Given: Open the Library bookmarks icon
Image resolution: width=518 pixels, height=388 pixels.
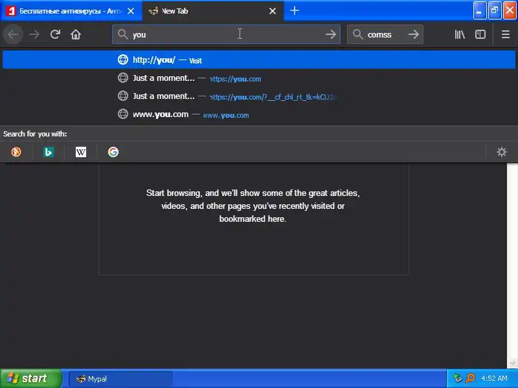Looking at the screenshot, I should click(460, 34).
